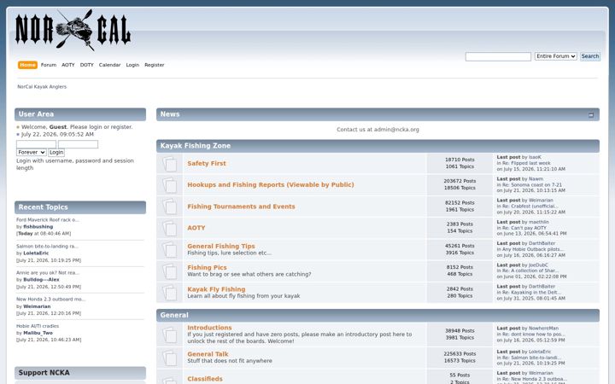The width and height of the screenshot is (615, 384).
Task: View fishbushing's profile in Recent Topics
Action: (x=38, y=227)
